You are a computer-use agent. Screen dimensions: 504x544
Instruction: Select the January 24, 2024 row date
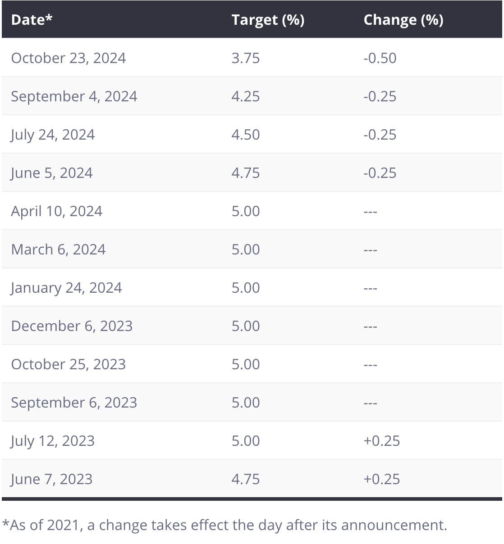point(66,288)
